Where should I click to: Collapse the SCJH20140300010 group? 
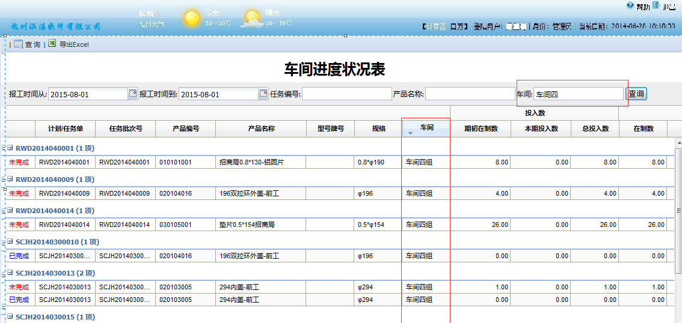[x=10, y=242]
